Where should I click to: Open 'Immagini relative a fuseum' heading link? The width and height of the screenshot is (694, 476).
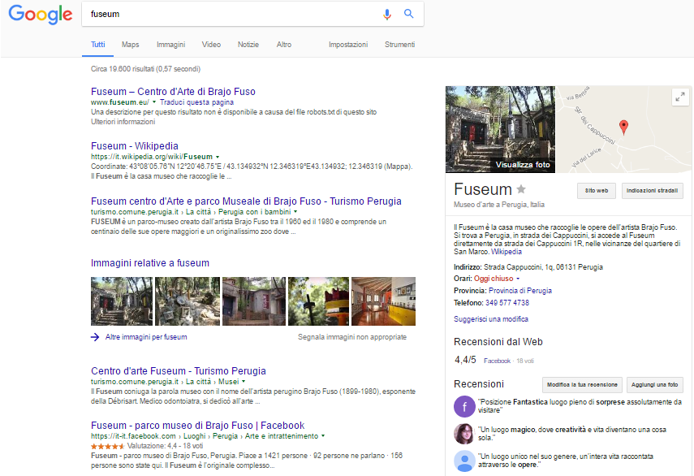[x=150, y=263]
